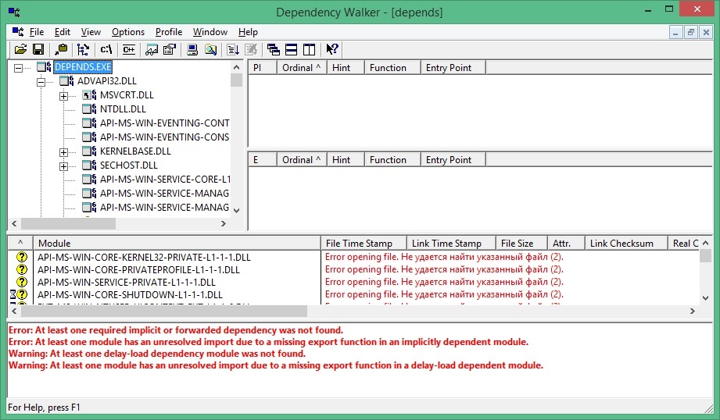This screenshot has width=720, height=420.
Task: Click the Save toolbar icon
Action: [38, 49]
